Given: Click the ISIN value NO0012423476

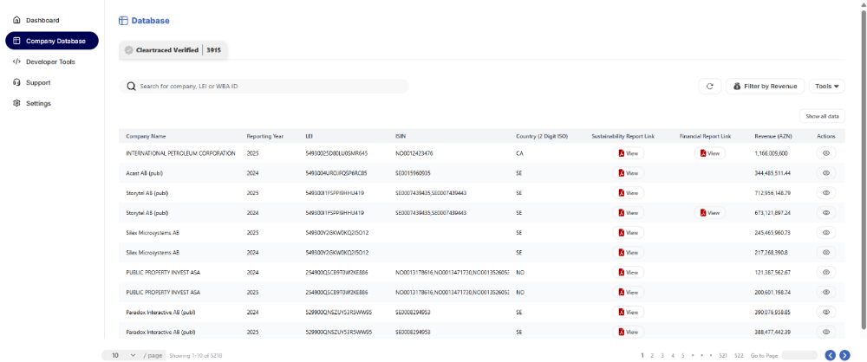Looking at the screenshot, I should coord(414,153).
